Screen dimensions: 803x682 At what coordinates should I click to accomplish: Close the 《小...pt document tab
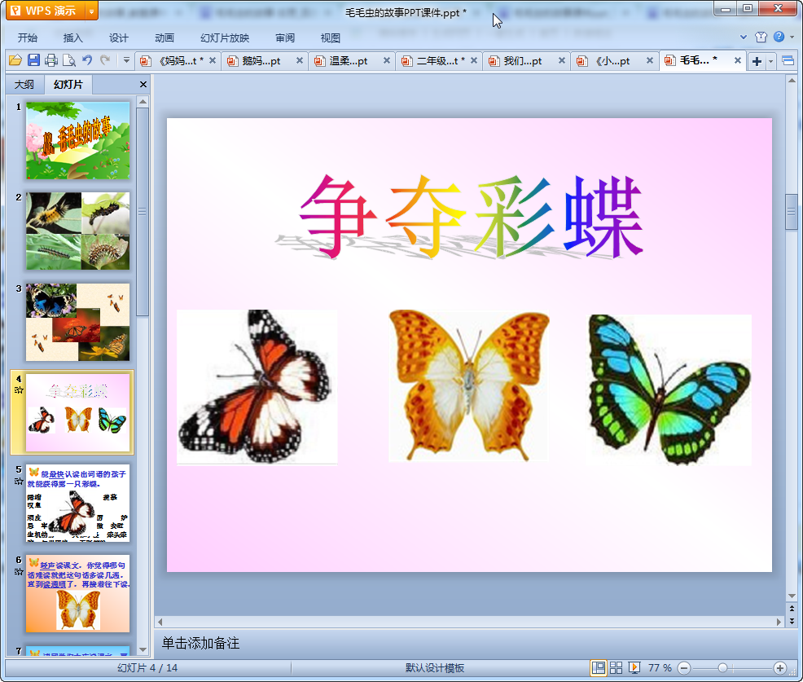click(650, 60)
